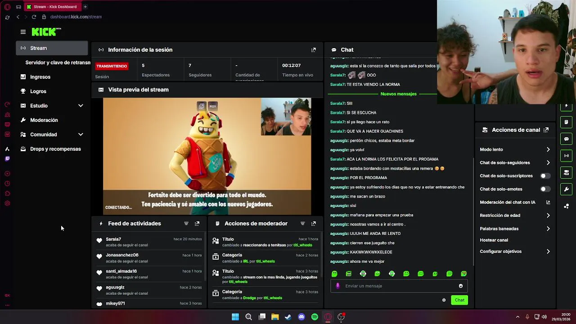Open Moderación del chat con IA link
This screenshot has width=576, height=324.
548,202
